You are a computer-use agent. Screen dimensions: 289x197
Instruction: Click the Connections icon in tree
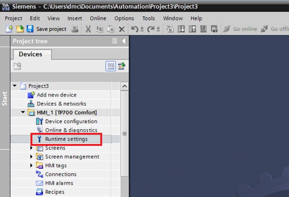(x=39, y=174)
